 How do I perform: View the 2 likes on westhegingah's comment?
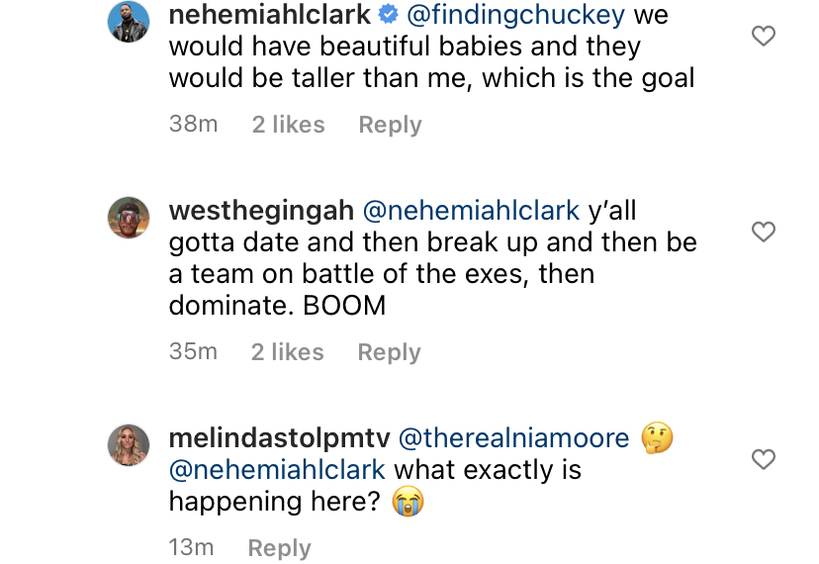point(287,352)
